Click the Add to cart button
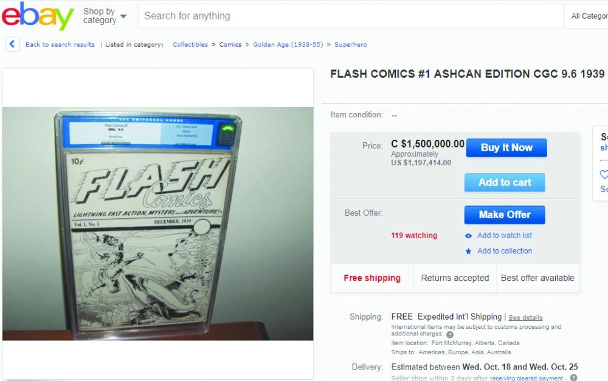 tap(505, 182)
